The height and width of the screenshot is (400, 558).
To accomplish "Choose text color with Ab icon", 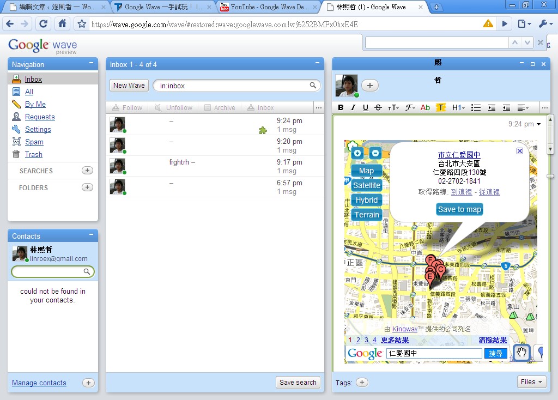I will tap(425, 107).
